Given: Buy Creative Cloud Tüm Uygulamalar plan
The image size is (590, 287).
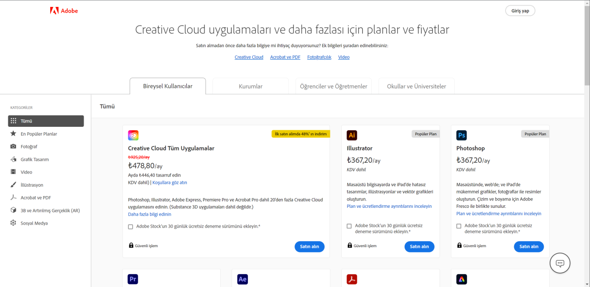Looking at the screenshot, I should click(310, 247).
